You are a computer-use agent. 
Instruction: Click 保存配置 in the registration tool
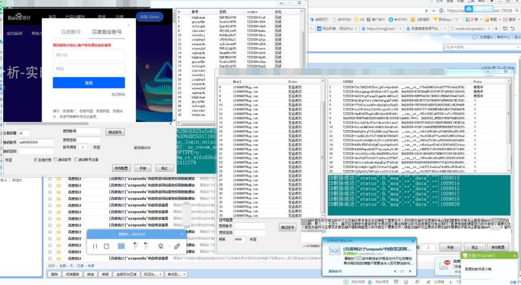121,168
